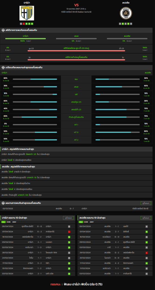Click D badge on Reggiana 0-0 Spezia row
155x290 pixels.
[147, 237]
